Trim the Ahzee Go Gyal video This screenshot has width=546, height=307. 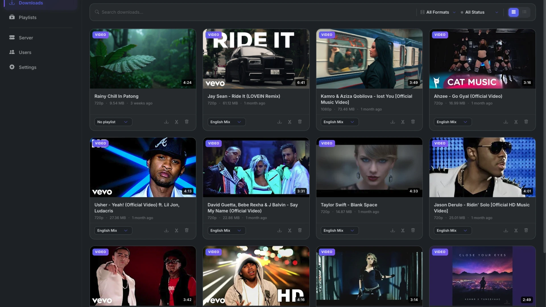(x=516, y=122)
